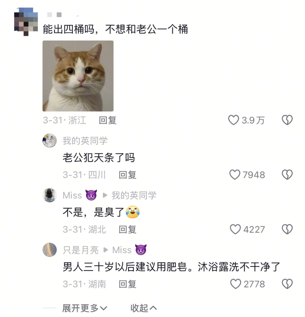Open 我的英同学 profile via username
Image resolution: width=305 pixels, height=317 pixels.
(x=85, y=141)
